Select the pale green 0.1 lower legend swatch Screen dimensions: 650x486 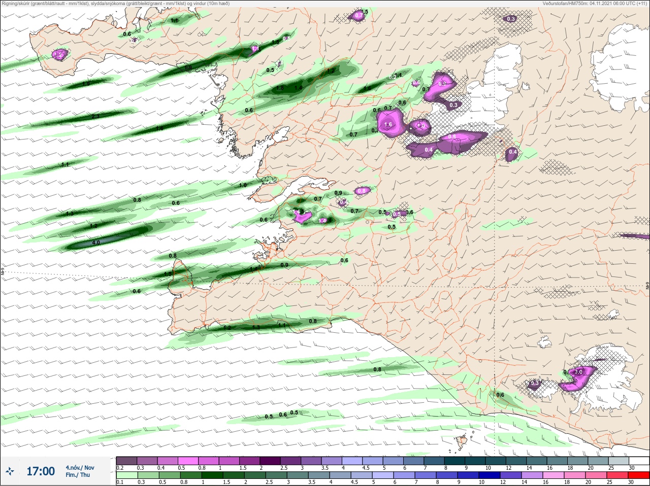(126, 475)
